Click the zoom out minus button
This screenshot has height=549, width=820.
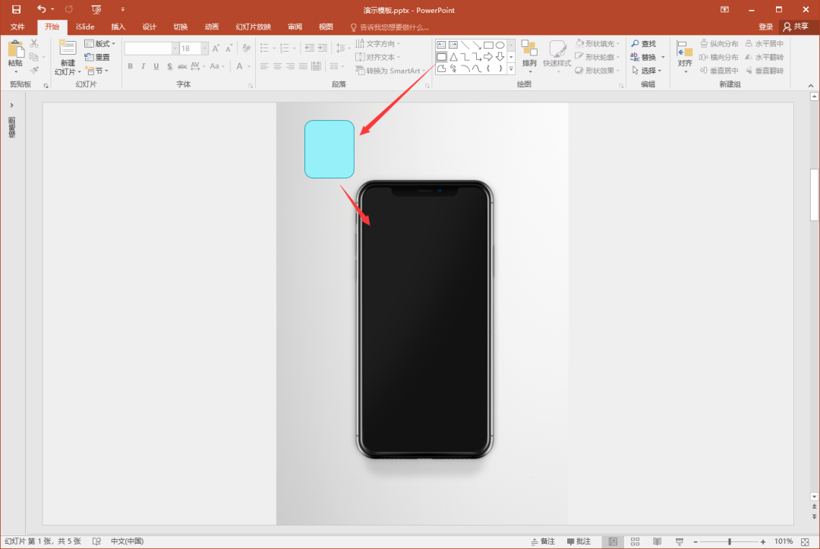(x=695, y=541)
